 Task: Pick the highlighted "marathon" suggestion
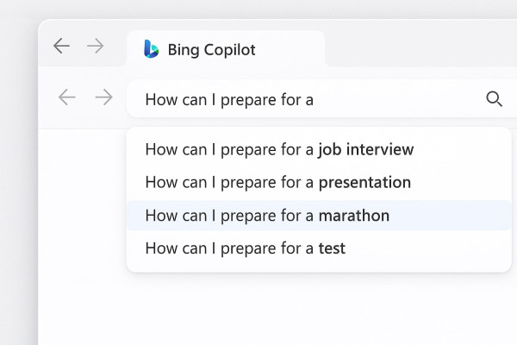(267, 216)
